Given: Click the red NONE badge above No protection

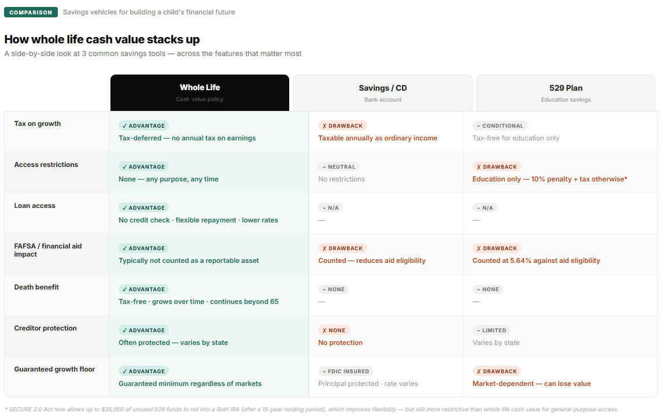Looking at the screenshot, I should pos(334,330).
